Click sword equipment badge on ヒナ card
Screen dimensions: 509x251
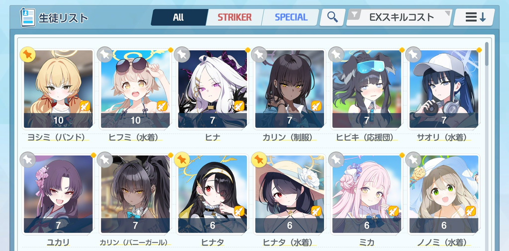pos(239,106)
